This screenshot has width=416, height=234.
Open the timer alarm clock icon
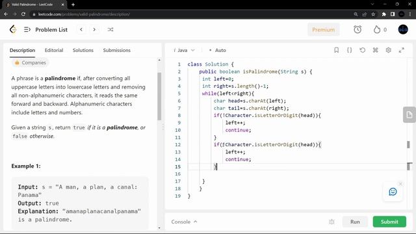(x=357, y=29)
